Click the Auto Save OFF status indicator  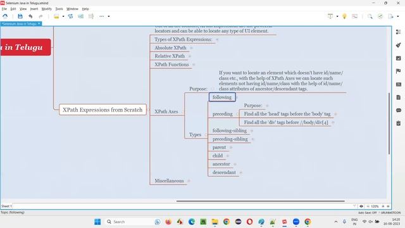point(367,213)
